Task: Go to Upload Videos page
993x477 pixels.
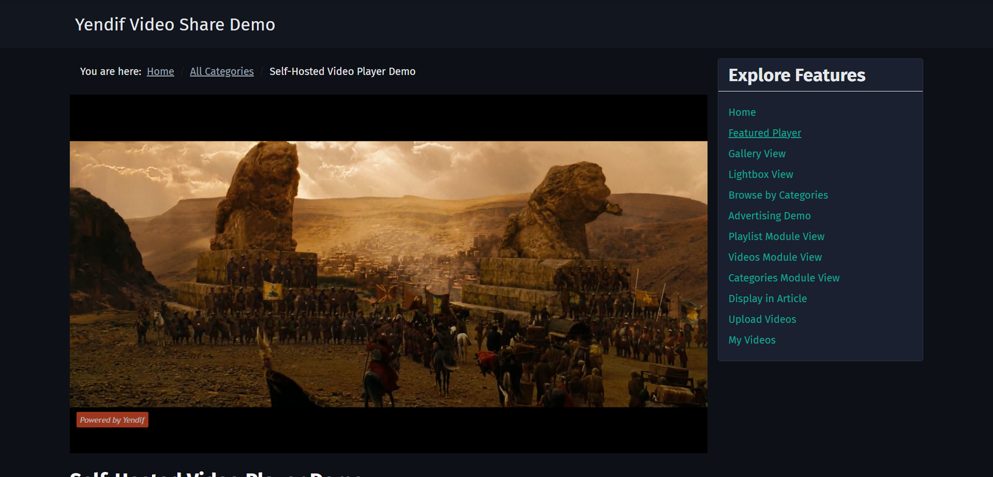Action: click(x=762, y=319)
